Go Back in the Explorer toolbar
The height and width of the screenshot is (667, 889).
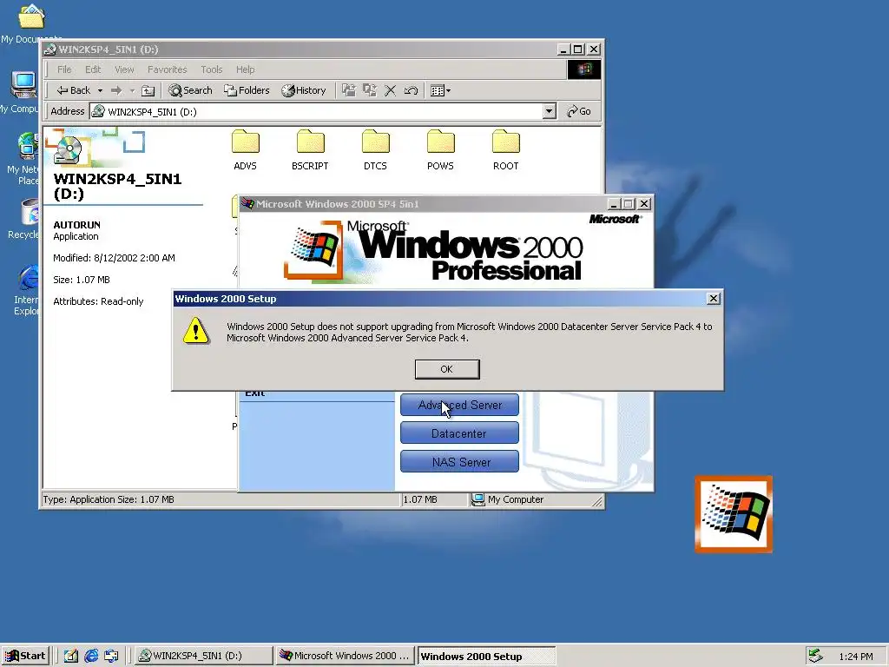74,90
